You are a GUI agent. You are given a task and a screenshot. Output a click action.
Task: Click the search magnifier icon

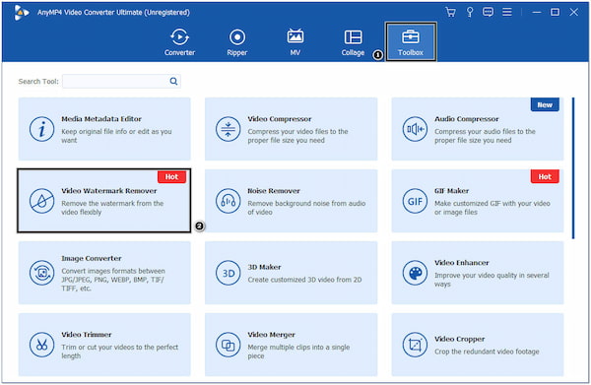click(173, 81)
